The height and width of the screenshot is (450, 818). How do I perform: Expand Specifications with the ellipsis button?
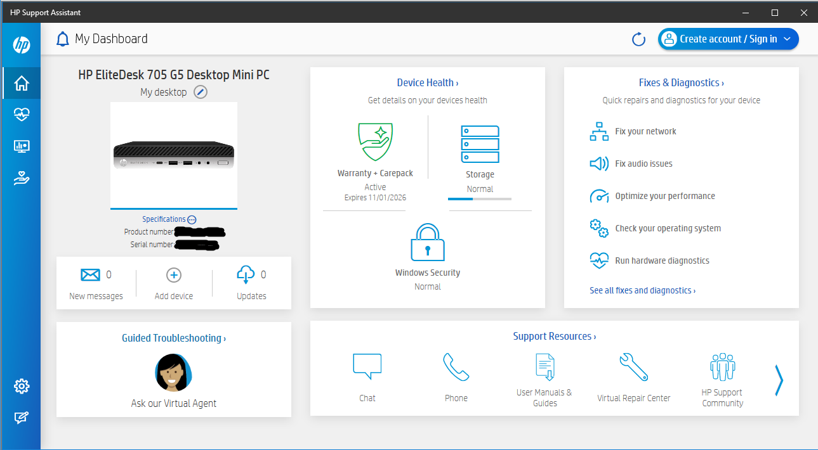point(191,219)
